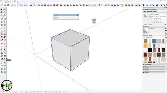Save the model with floppy icon
Viewport: 167px width, 93px height.
pos(8,5)
